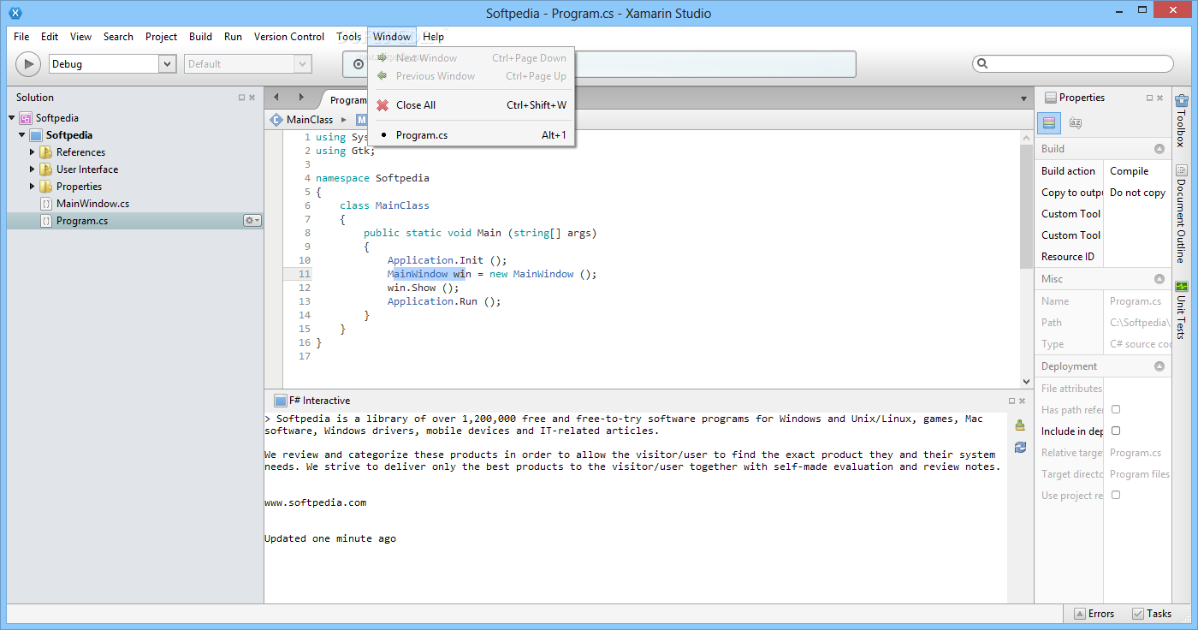The image size is (1198, 630).
Task: Click the editor vertical scrollbar thumb
Action: (1026, 207)
